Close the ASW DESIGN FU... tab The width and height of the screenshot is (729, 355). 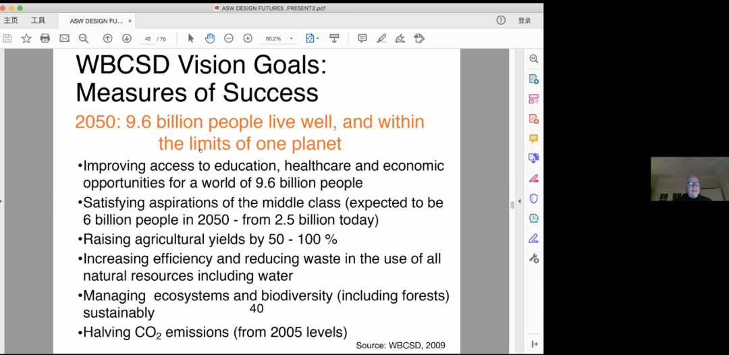pos(130,21)
